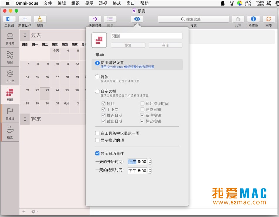Screen dimensions: 279x217
Task: Toggle the 推迟日期 column checkbox
Action: point(104,115)
